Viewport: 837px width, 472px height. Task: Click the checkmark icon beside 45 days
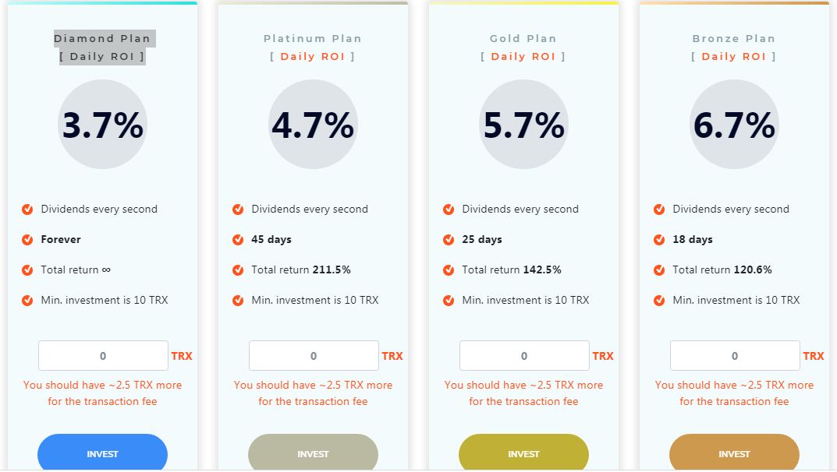(238, 240)
